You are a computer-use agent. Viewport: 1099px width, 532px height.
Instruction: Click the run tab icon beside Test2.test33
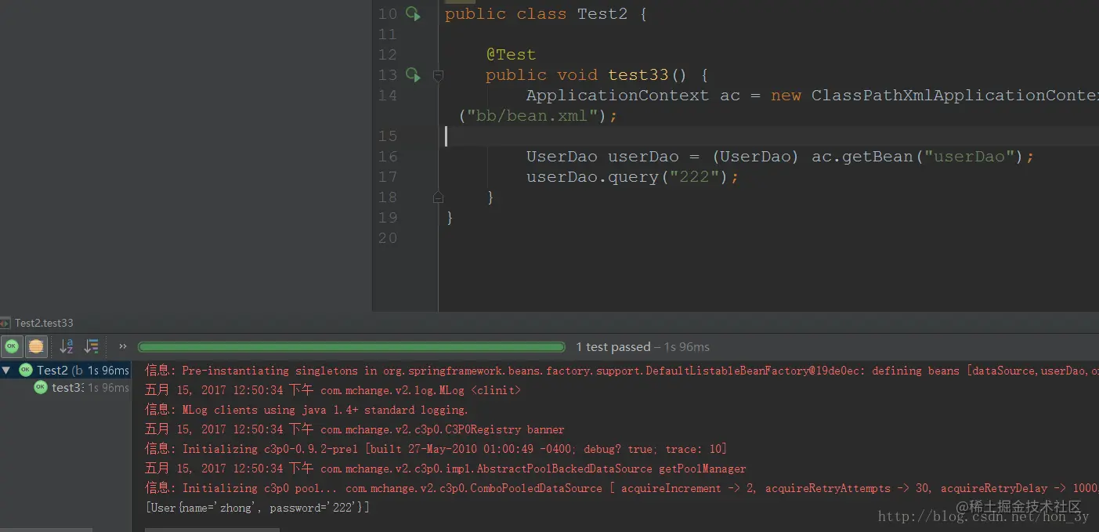[x=5, y=323]
